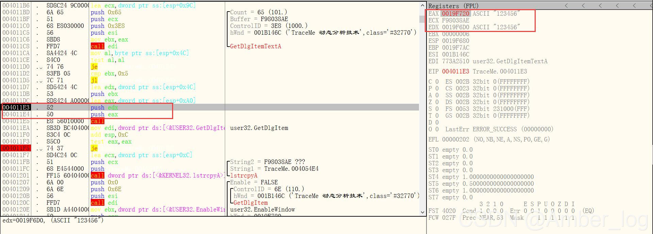653x234 pixels.
Task: Select the ST0 empty 0.0 row
Action: [x=450, y=150]
